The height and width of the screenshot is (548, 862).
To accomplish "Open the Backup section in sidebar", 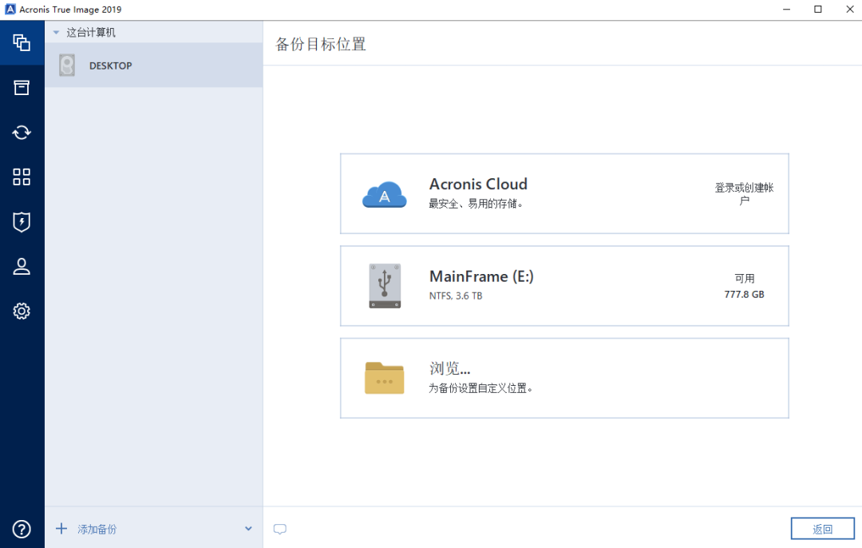I will click(x=22, y=42).
